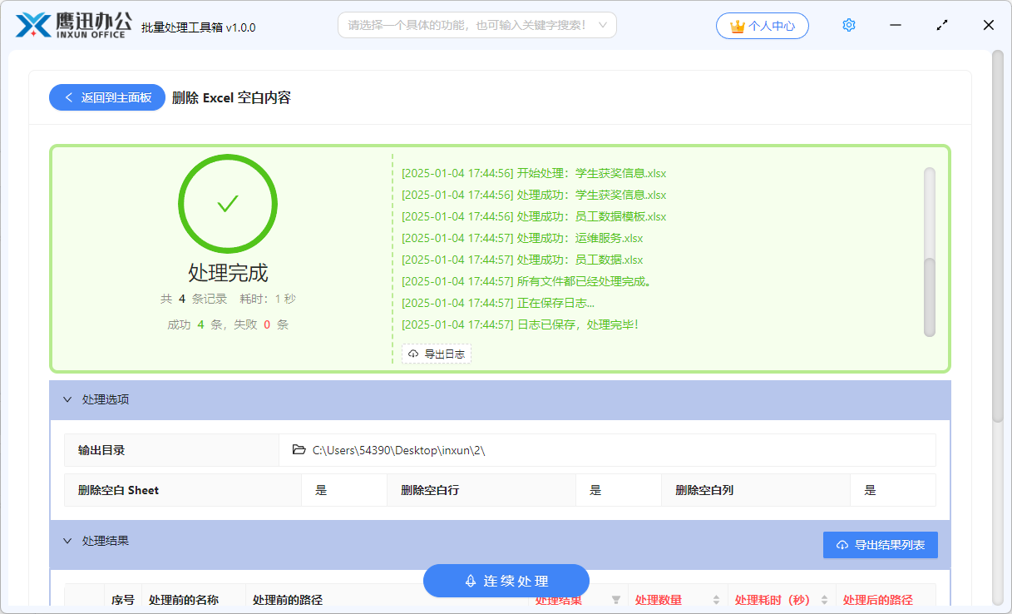The height and width of the screenshot is (614, 1012).
Task: Toggle the 删除空白列 setting
Action: tap(869, 490)
